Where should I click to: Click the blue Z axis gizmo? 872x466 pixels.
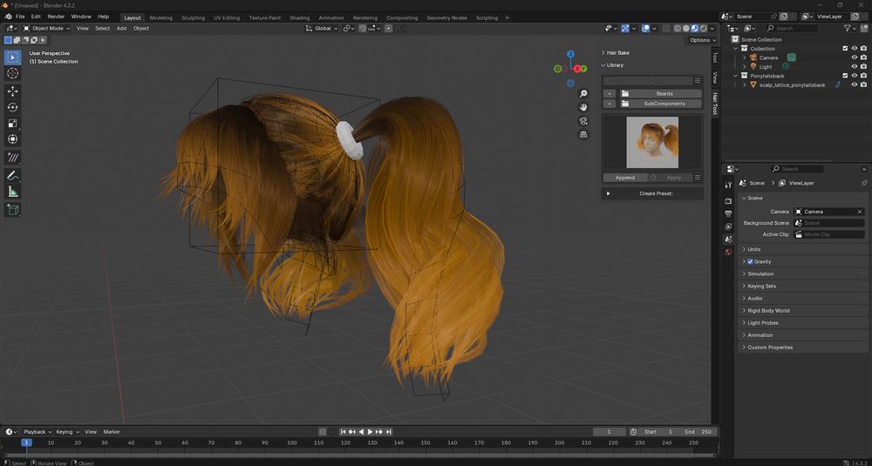tap(570, 54)
